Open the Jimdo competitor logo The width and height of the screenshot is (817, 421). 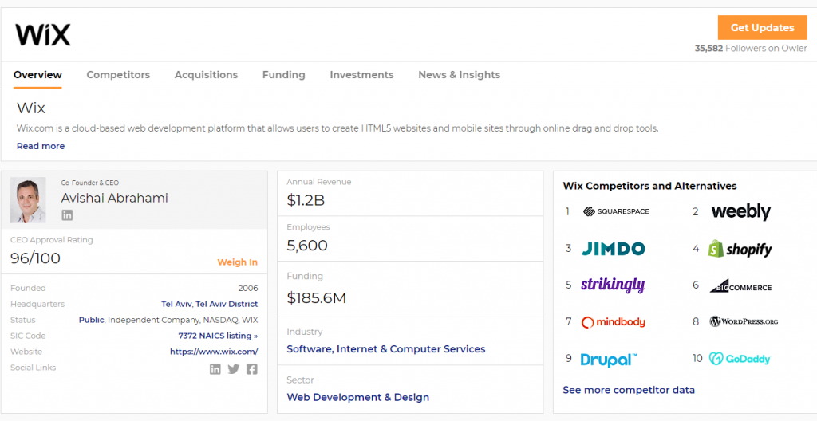[x=614, y=249]
